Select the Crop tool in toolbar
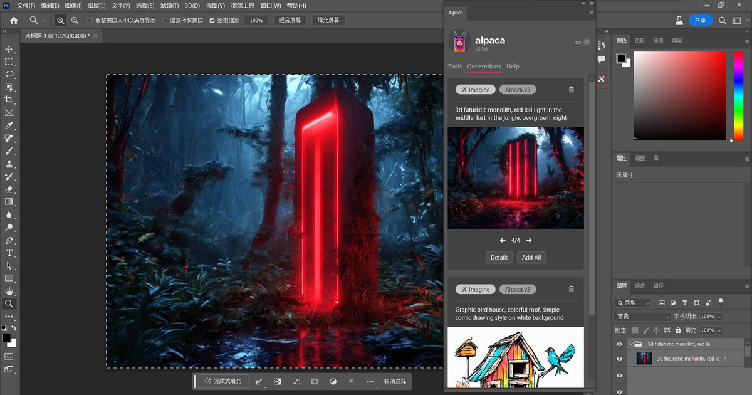752x395 pixels. coord(9,100)
